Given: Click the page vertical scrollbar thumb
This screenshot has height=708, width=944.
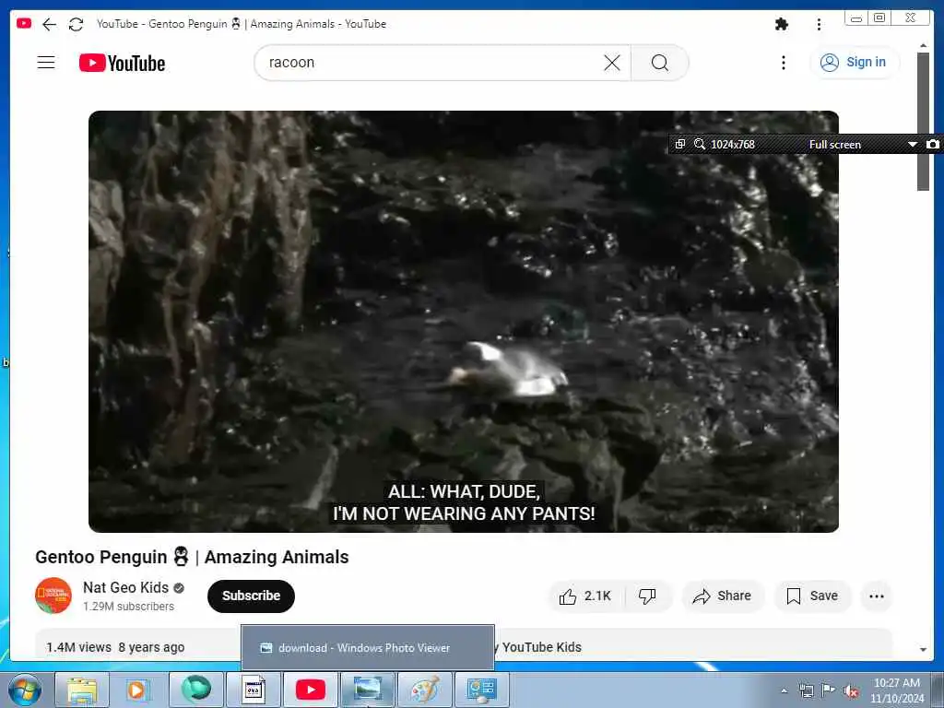Looking at the screenshot, I should click(923, 121).
